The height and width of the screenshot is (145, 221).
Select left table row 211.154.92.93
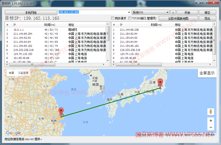pyautogui.click(x=56, y=38)
